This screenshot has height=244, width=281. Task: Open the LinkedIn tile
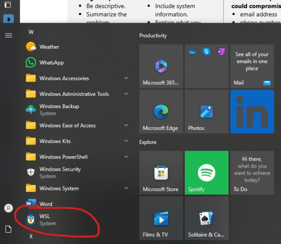coord(252,112)
